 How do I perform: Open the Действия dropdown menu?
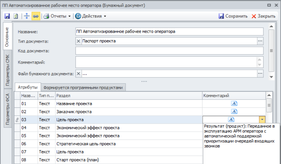tap(91, 16)
